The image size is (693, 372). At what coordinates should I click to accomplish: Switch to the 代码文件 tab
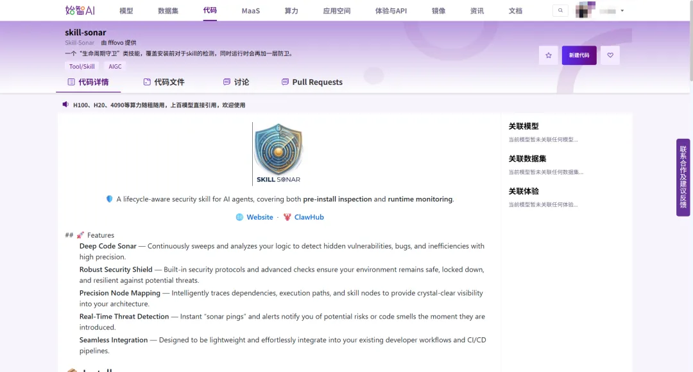(x=164, y=82)
